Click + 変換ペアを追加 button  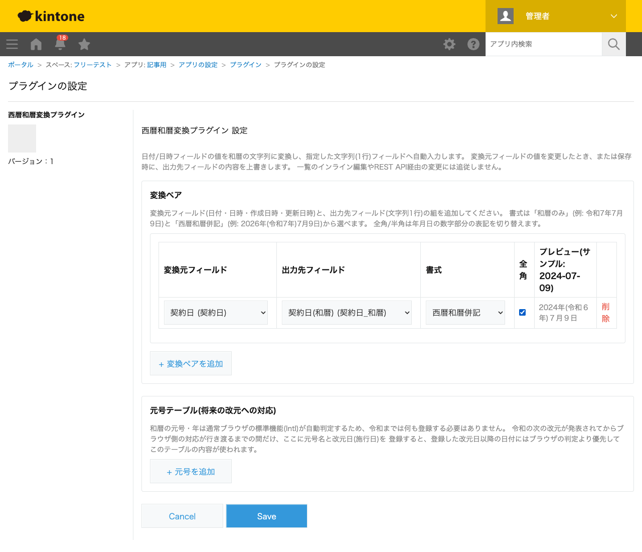click(191, 363)
